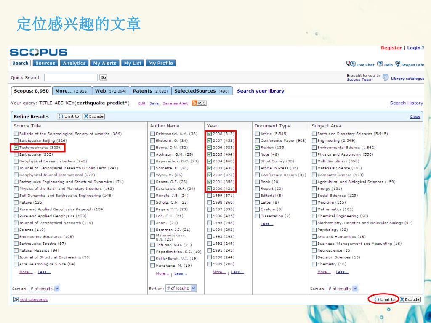Switch to the Web results tab
The height and width of the screenshot is (323, 431).
[111, 91]
